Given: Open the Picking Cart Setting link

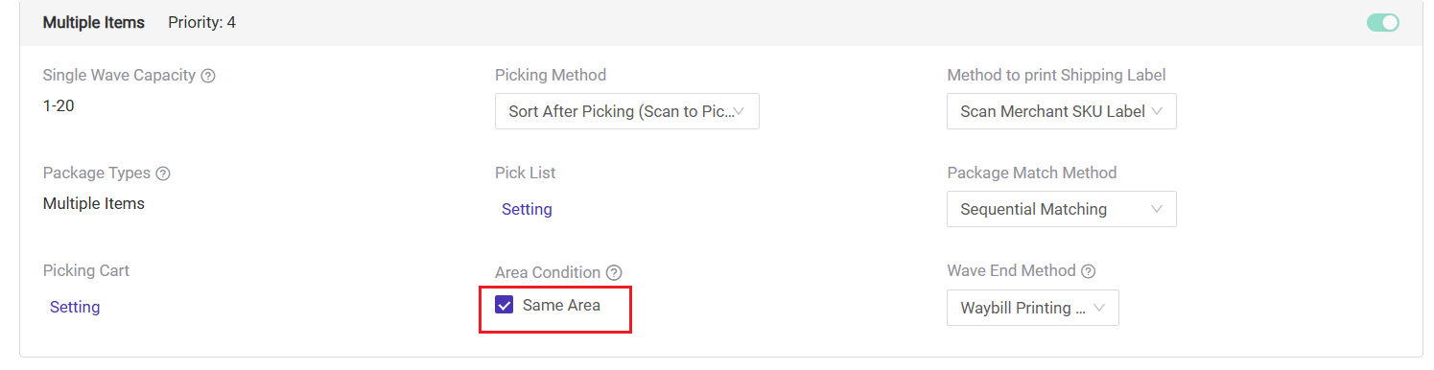Looking at the screenshot, I should pyautogui.click(x=75, y=307).
